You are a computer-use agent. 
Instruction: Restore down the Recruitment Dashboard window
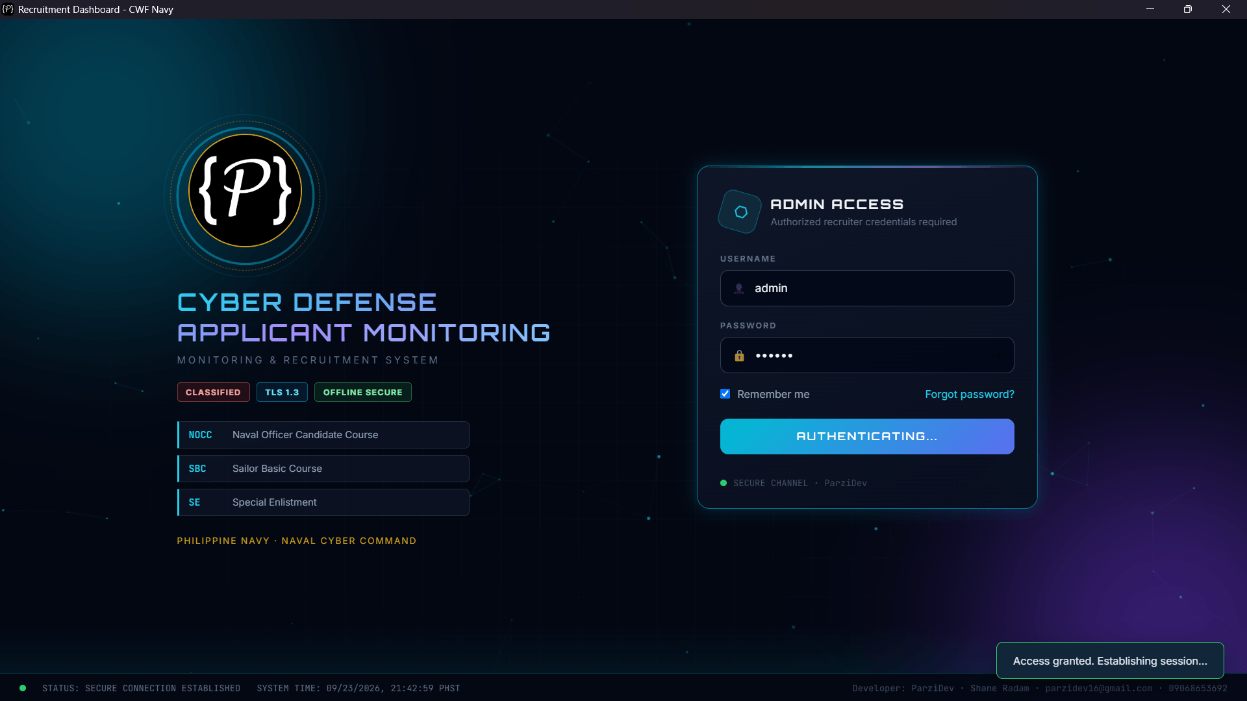(x=1188, y=9)
